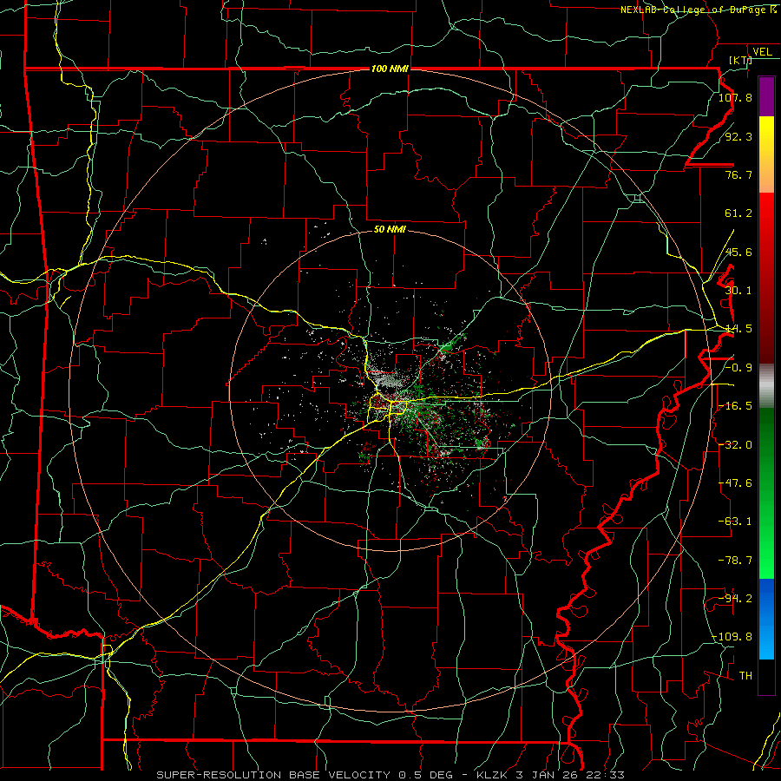This screenshot has width=781, height=781.
Task: Click "SUPER-RESOLUTION BASE VELOCITY" caption text
Action: (x=273, y=775)
